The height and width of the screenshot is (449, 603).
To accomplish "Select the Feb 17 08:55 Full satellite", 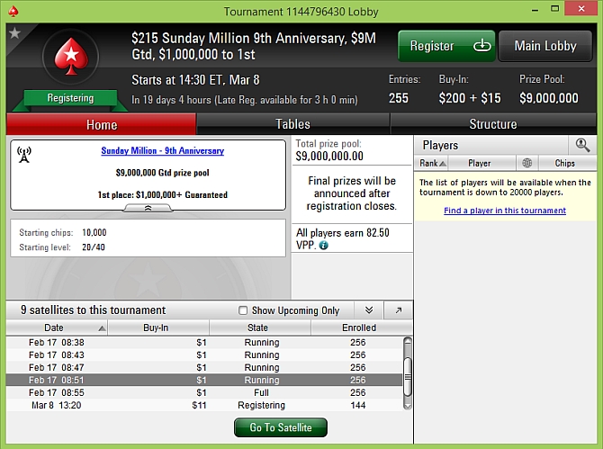I will (204, 392).
